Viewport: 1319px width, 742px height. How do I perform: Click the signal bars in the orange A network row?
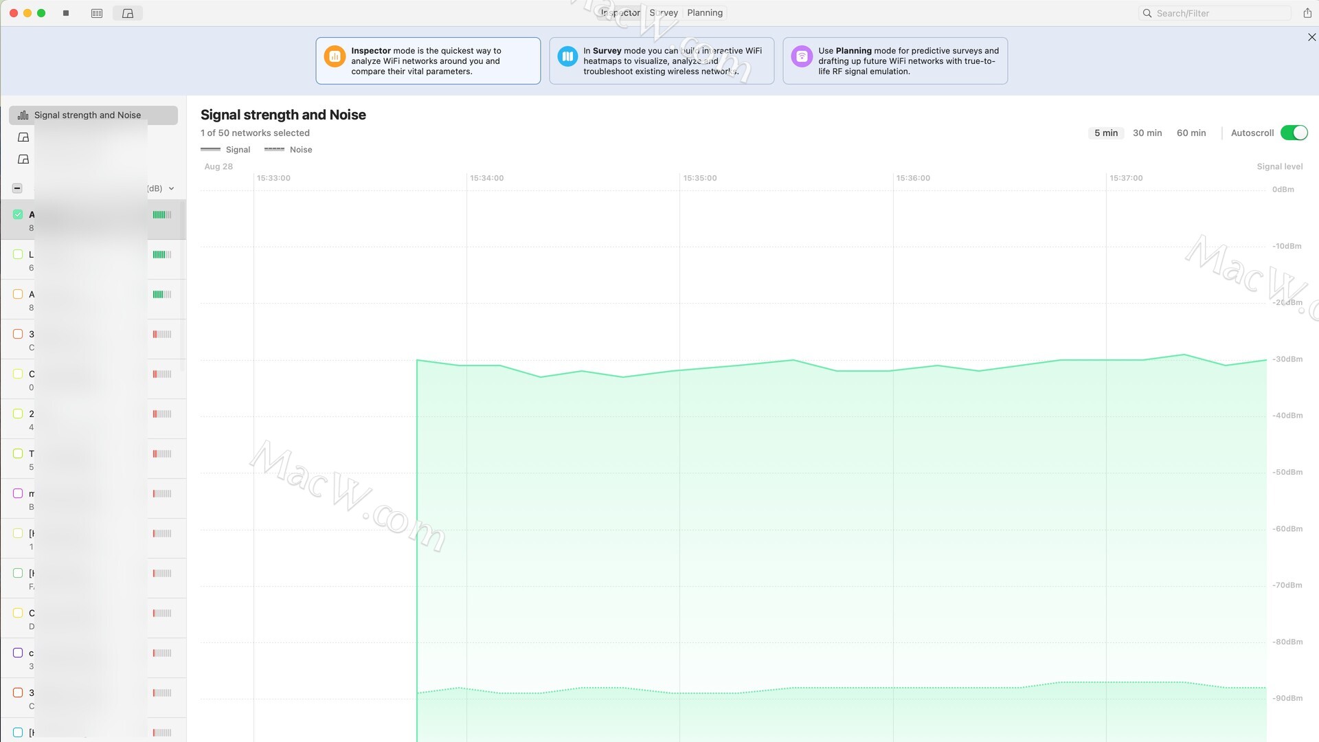coord(162,294)
